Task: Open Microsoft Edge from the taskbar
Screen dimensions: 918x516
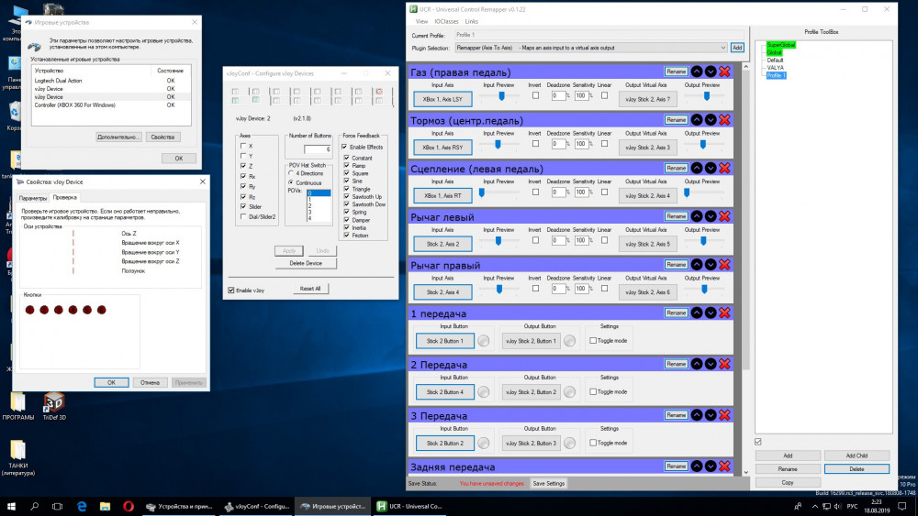Action: coord(82,506)
